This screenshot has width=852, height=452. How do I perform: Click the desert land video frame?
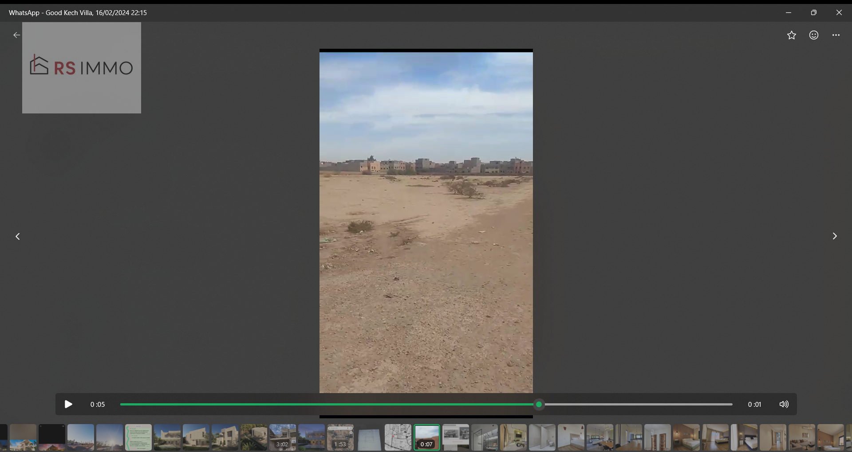[x=426, y=222]
